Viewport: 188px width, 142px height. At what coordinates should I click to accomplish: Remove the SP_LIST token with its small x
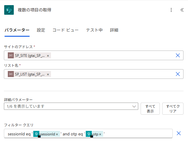pyautogui.click(x=48, y=74)
